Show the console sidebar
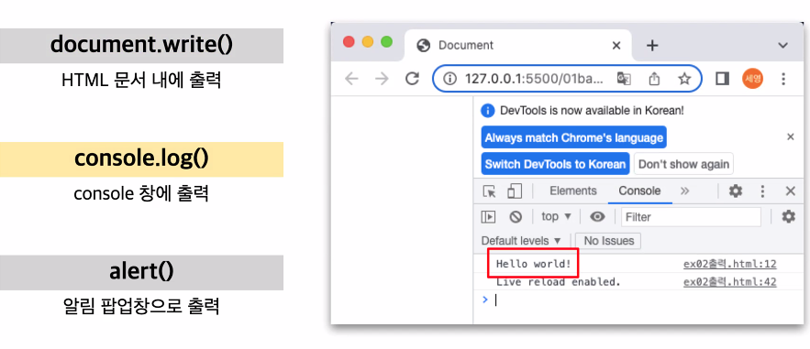This screenshot has width=810, height=349. [488, 217]
